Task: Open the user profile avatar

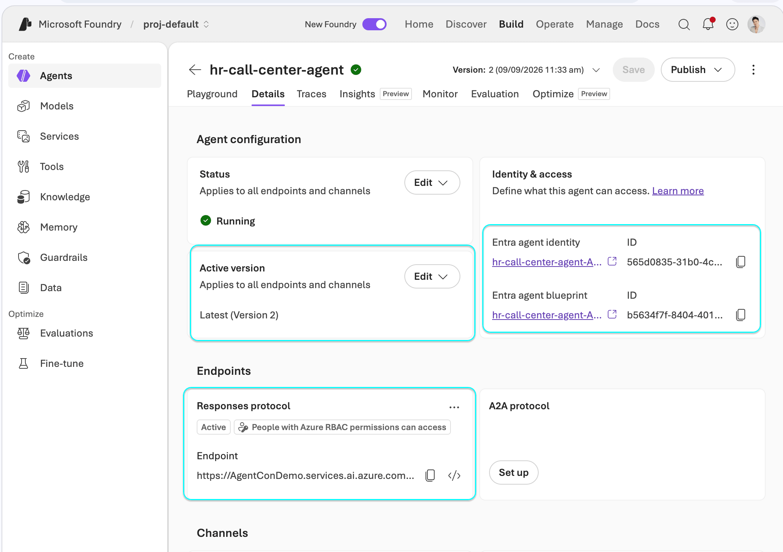Action: (757, 24)
